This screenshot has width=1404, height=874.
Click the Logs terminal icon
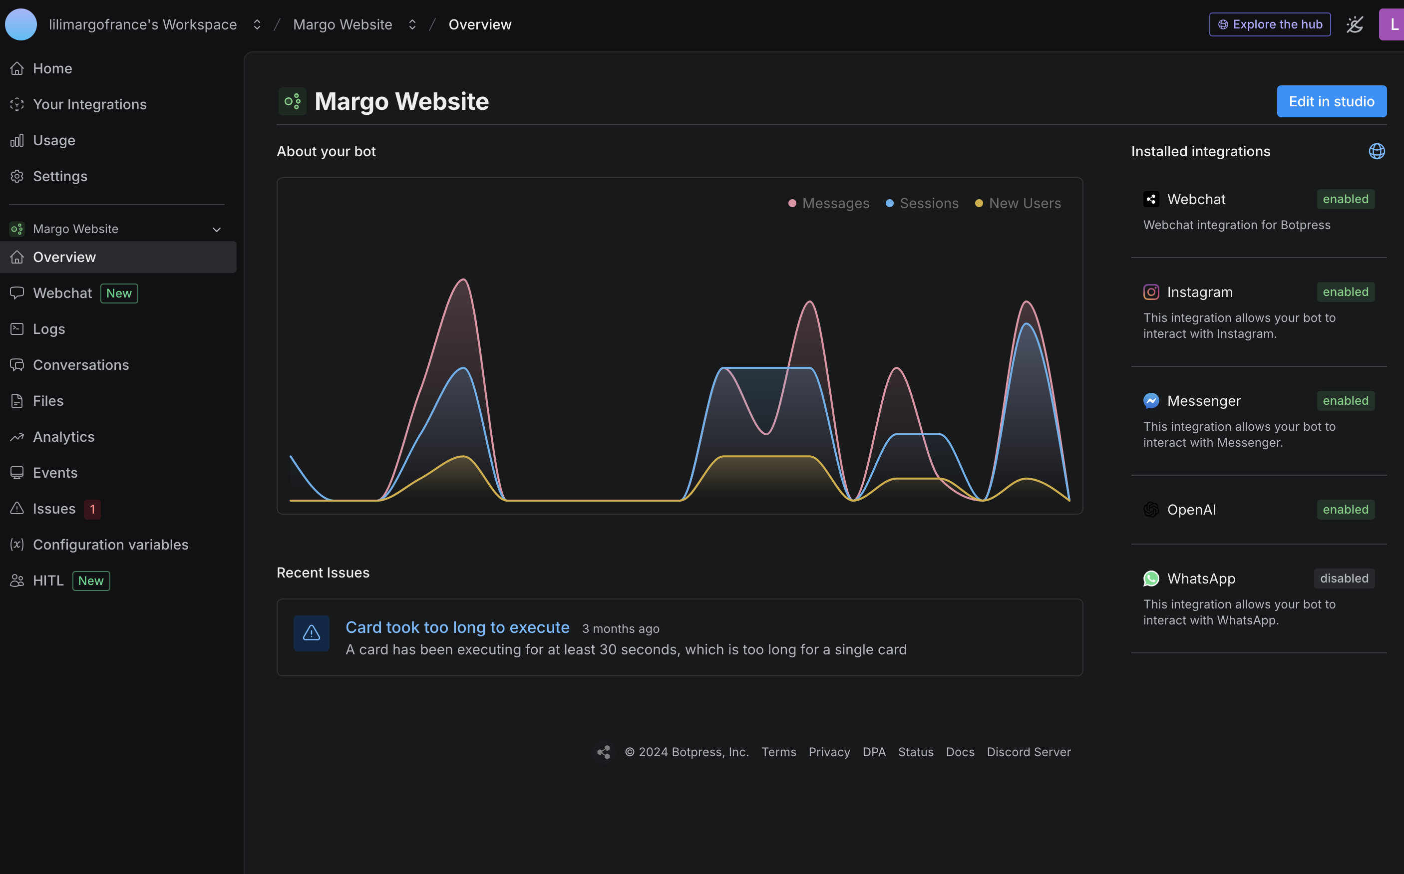click(x=17, y=329)
